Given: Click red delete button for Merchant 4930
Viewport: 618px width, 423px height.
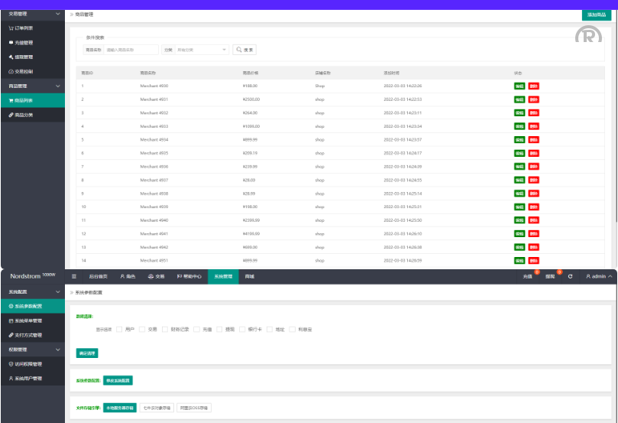Looking at the screenshot, I should click(x=533, y=86).
